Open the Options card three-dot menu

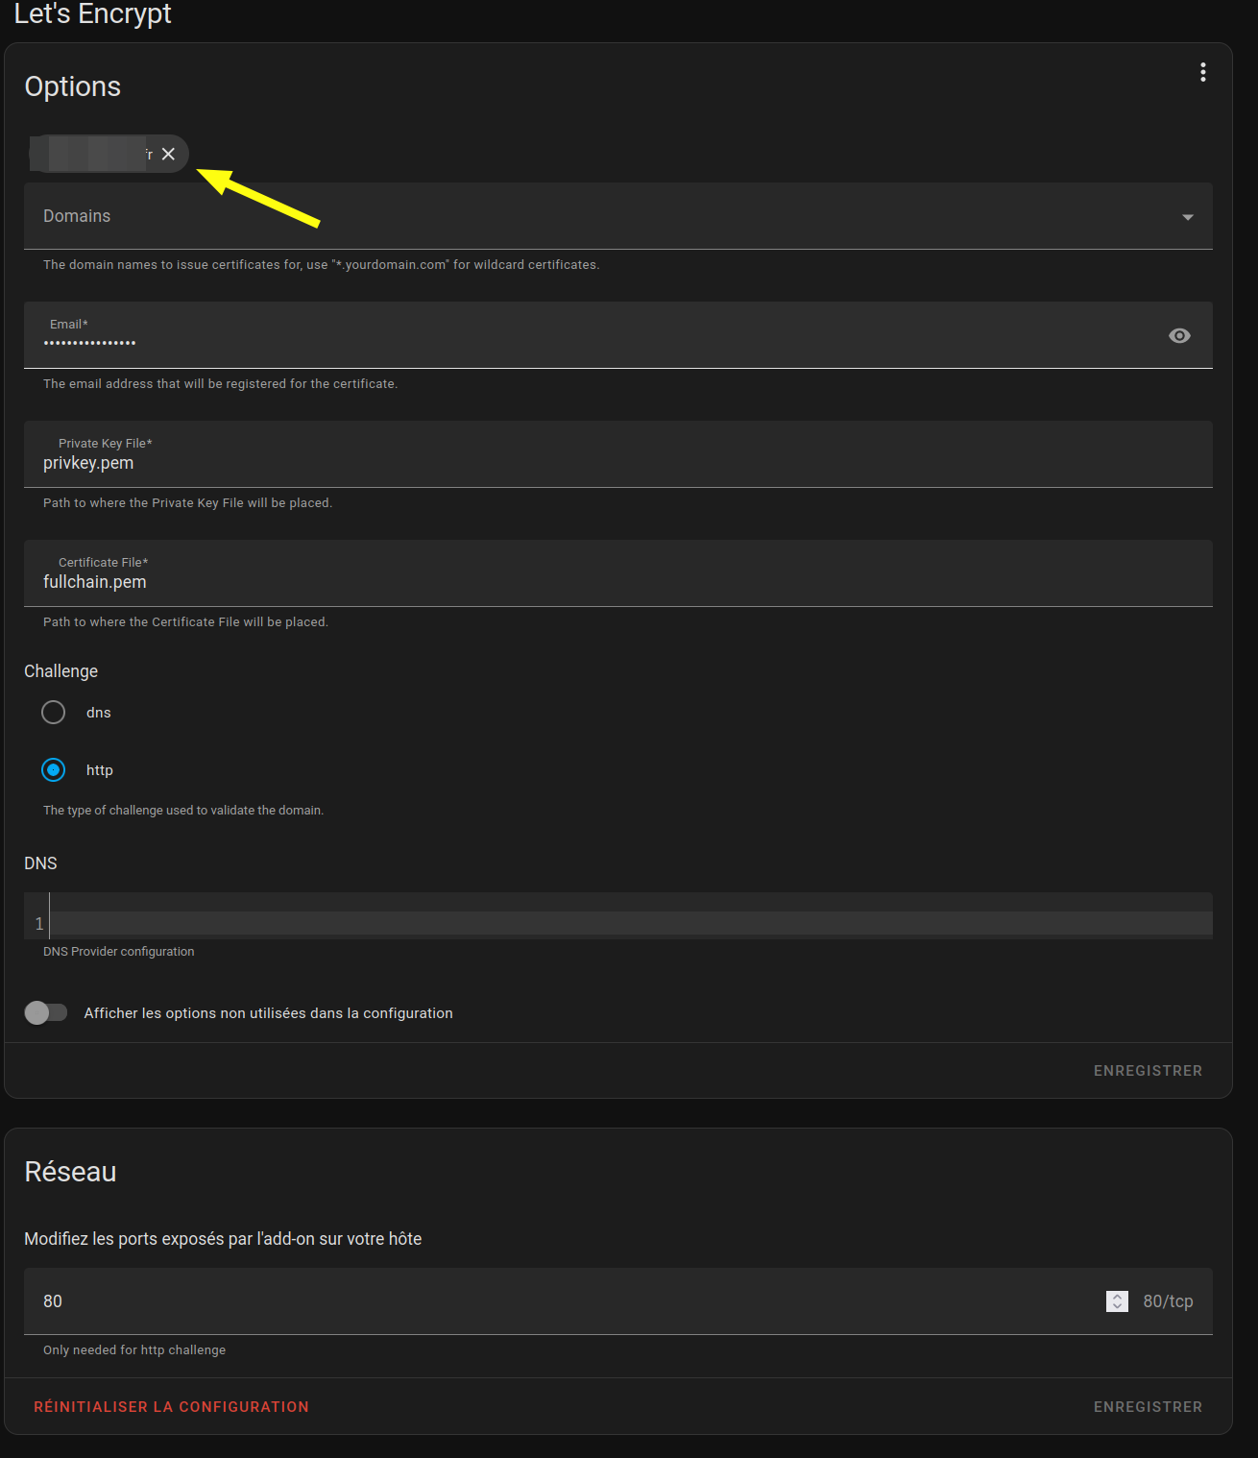1202,73
